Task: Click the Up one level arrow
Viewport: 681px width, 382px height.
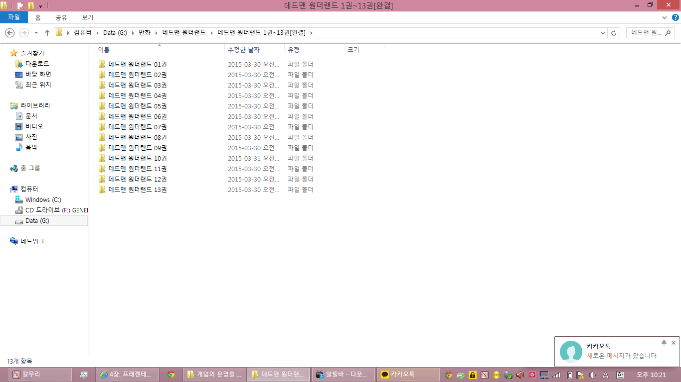Action: point(47,33)
